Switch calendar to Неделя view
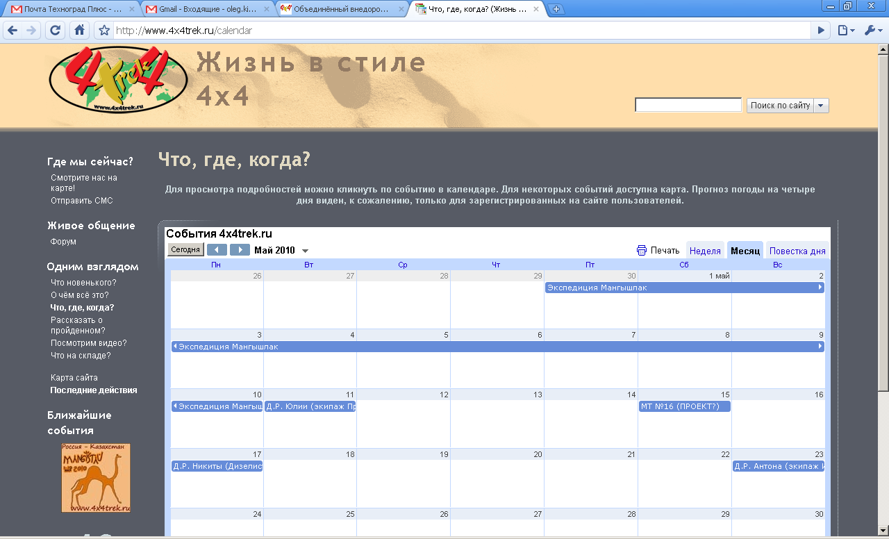Screen dimensions: 889x539 705,251
